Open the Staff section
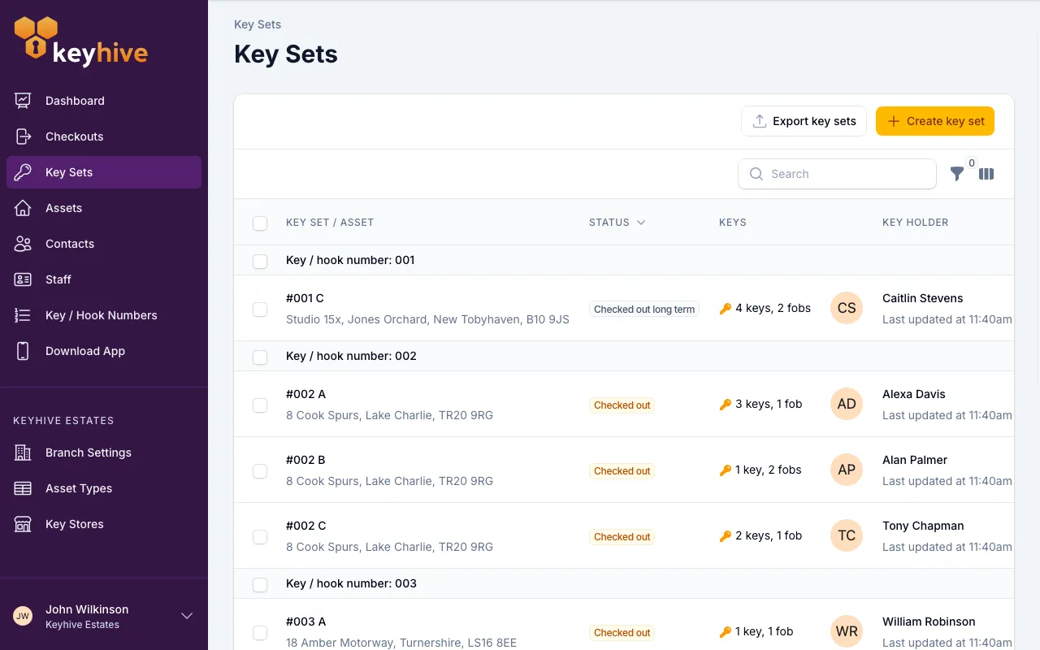Viewport: 1040px width, 650px height. pos(104,279)
